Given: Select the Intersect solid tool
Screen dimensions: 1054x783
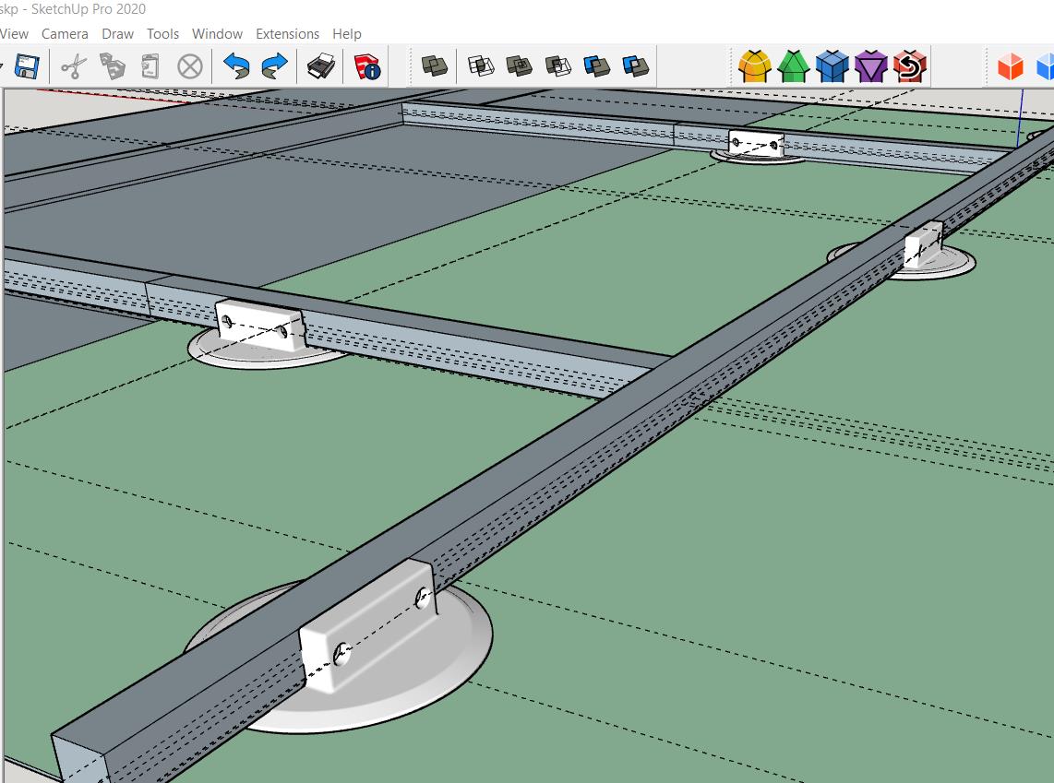Looking at the screenshot, I should click(481, 65).
